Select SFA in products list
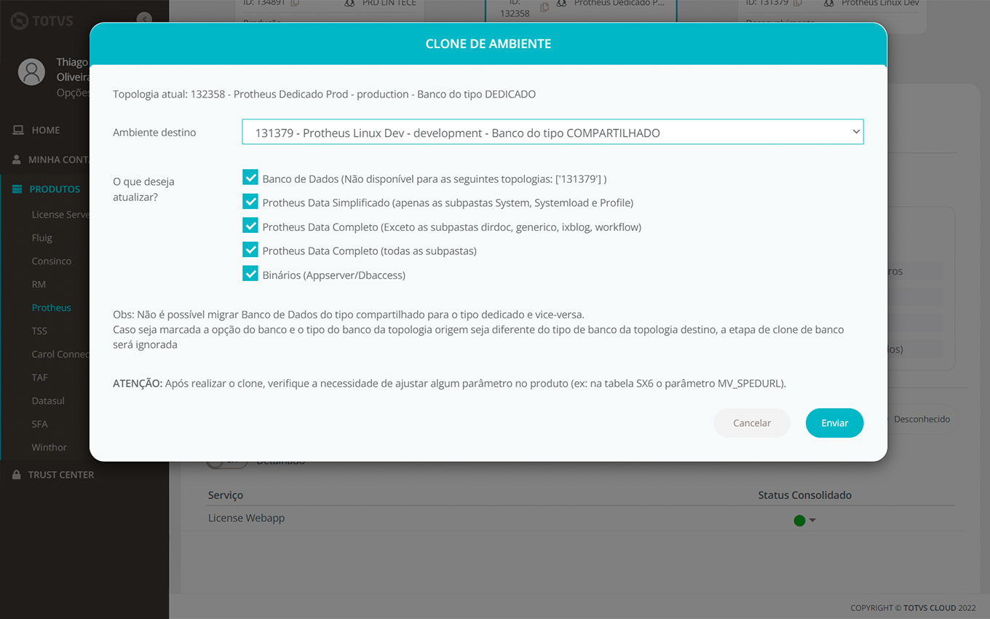Image resolution: width=990 pixels, height=619 pixels. click(x=39, y=424)
